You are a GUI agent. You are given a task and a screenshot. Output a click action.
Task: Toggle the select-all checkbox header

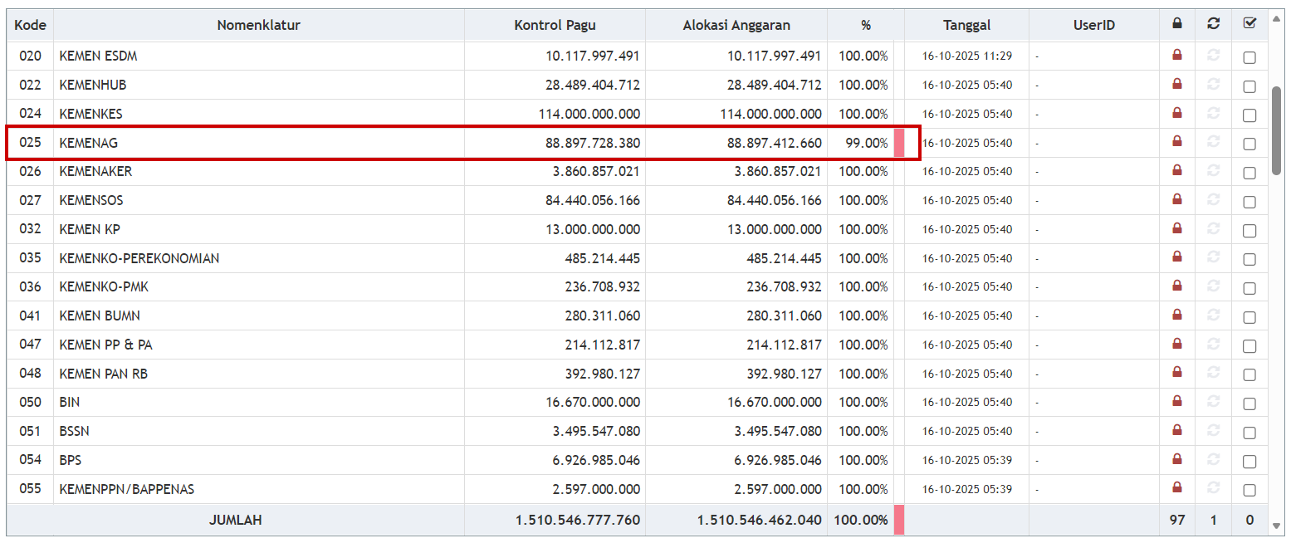[x=1249, y=24]
